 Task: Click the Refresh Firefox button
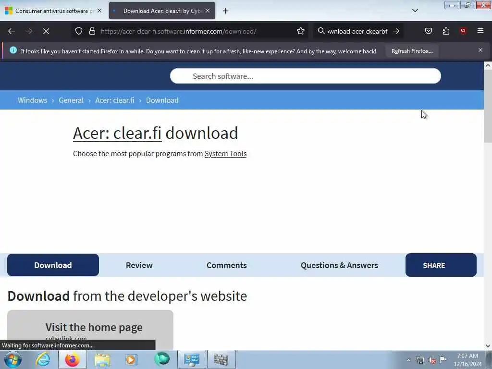pyautogui.click(x=412, y=51)
